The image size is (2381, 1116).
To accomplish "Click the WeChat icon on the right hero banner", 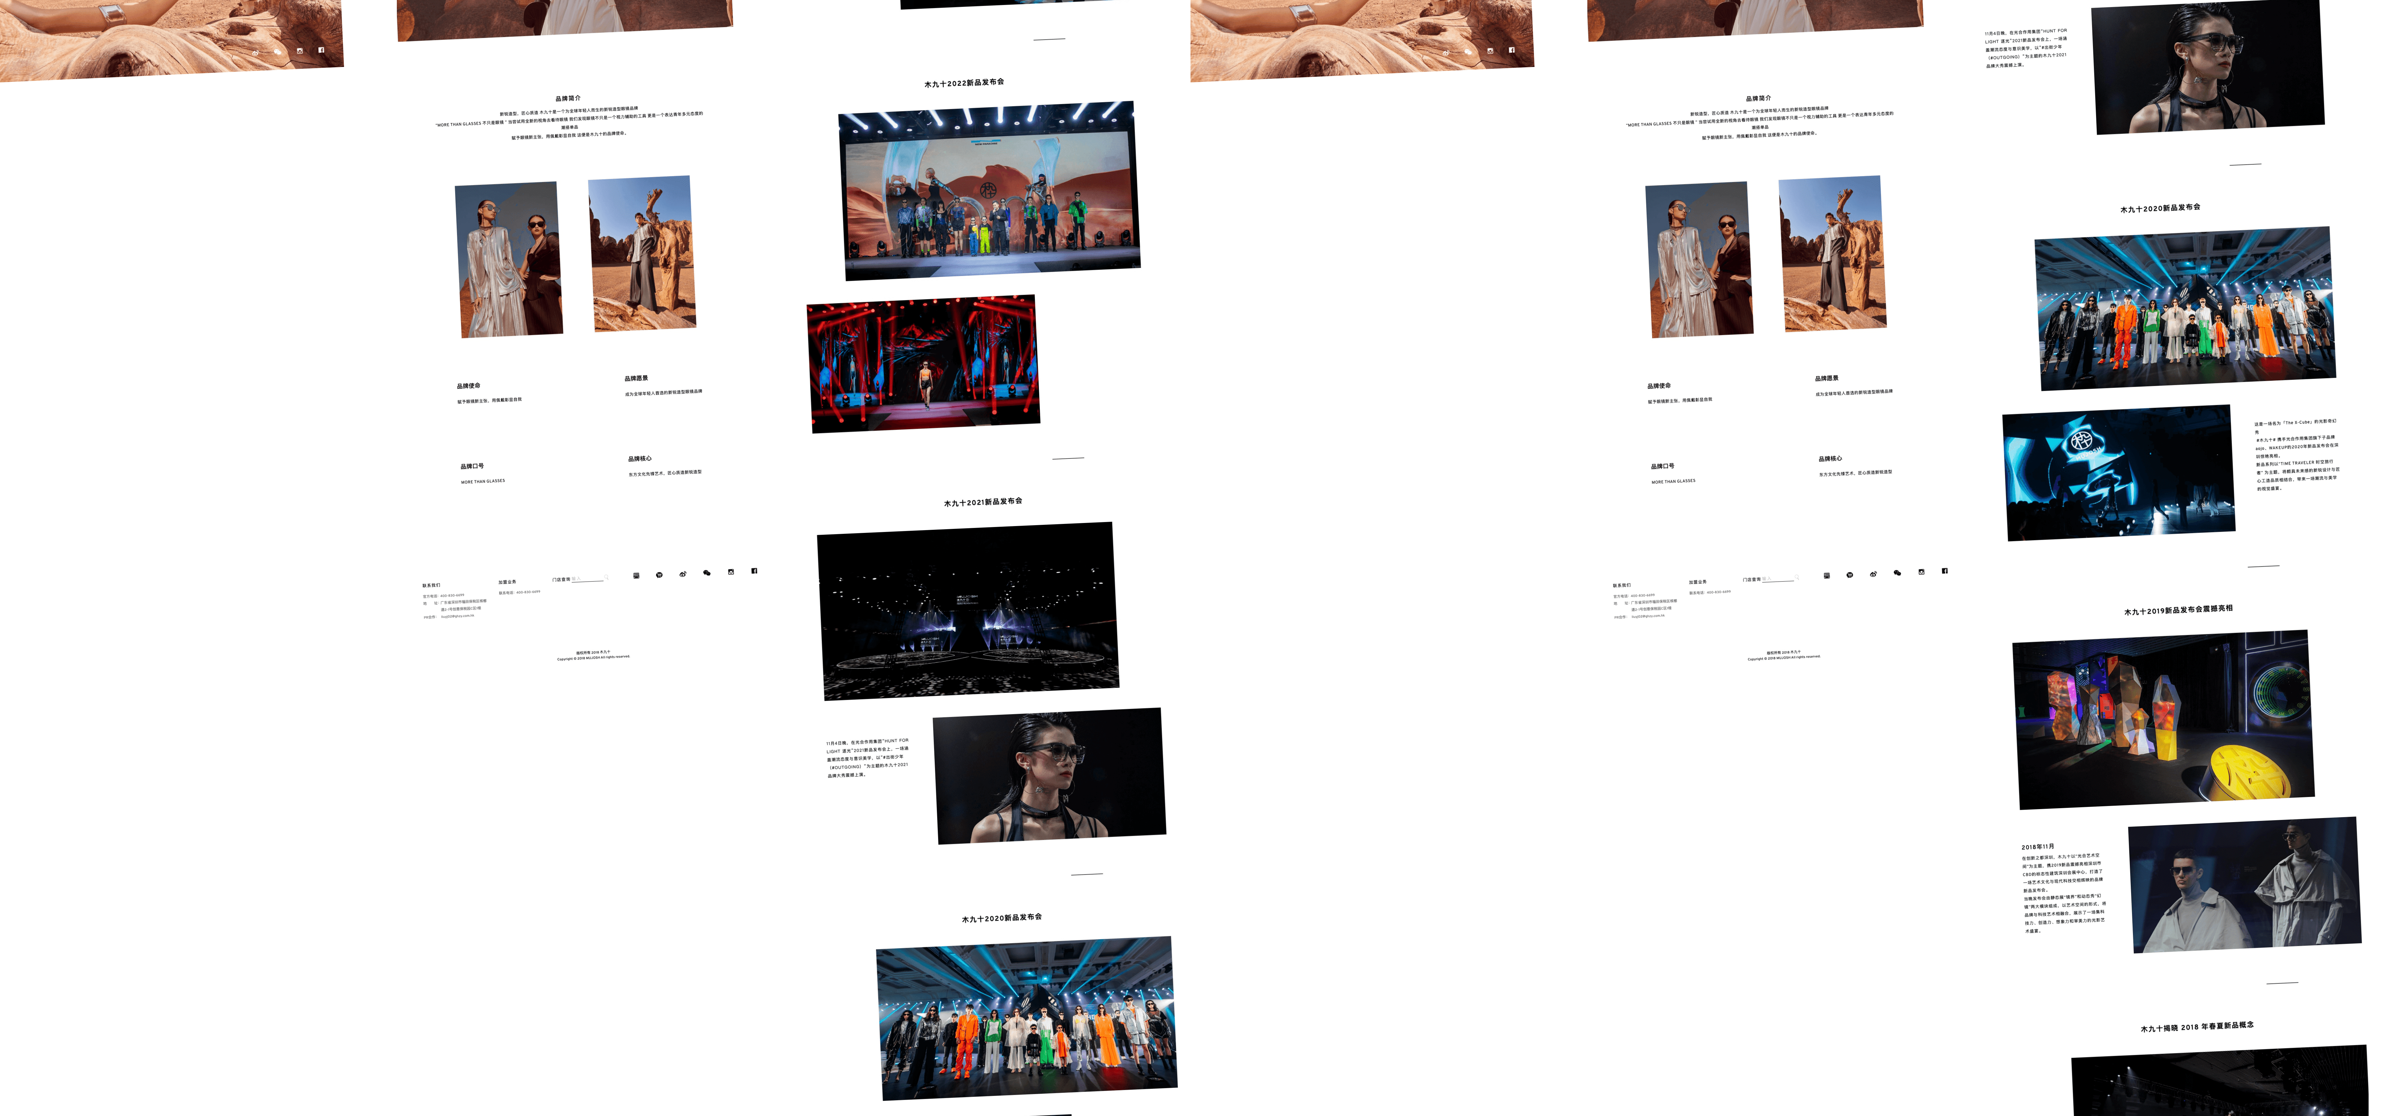I will pos(1468,52).
